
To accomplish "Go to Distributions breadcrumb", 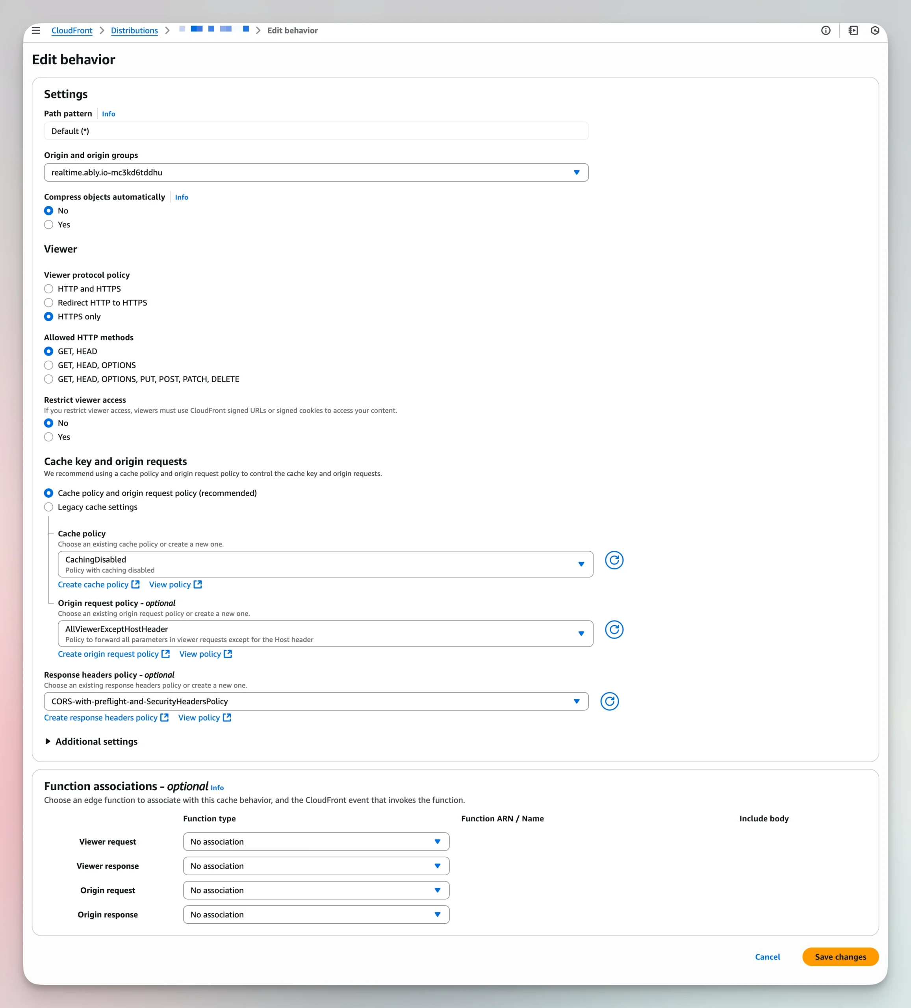I will click(x=134, y=30).
